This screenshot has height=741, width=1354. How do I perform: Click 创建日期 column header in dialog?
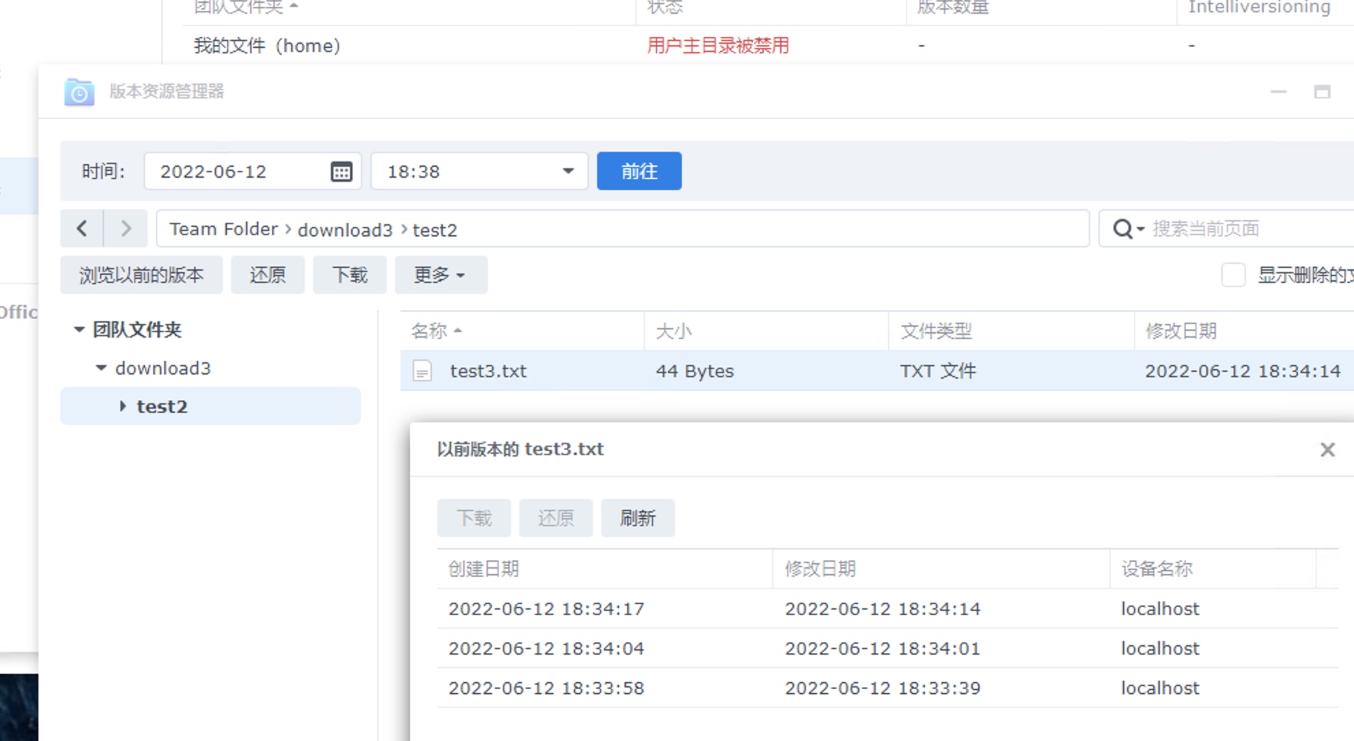coord(605,569)
